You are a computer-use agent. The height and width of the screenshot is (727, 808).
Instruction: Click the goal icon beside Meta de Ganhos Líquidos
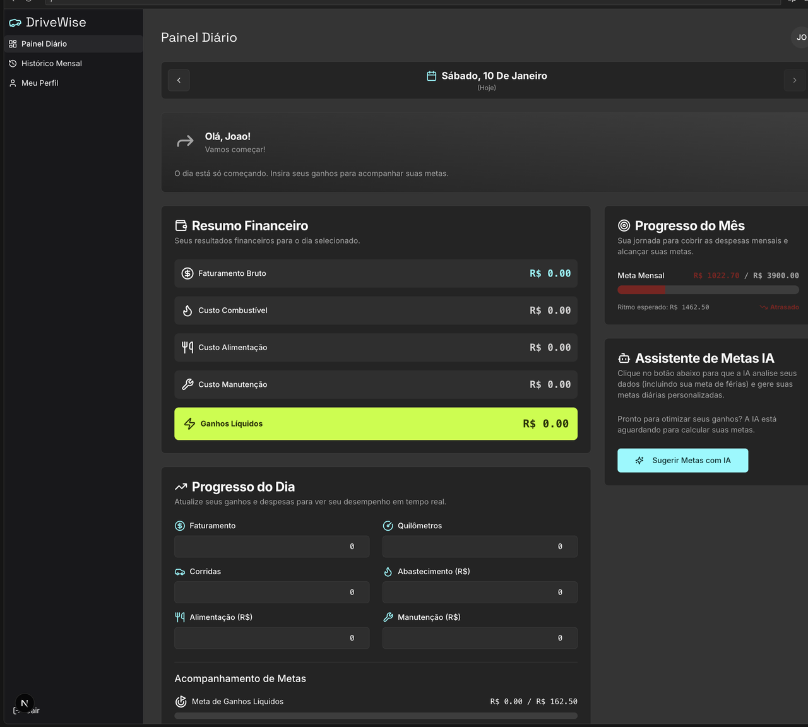pyautogui.click(x=181, y=702)
